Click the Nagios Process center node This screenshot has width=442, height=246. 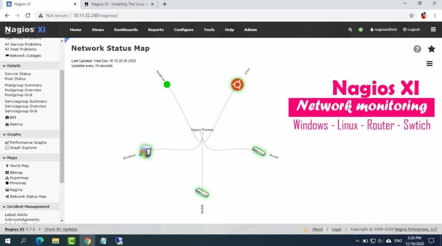coord(202,133)
